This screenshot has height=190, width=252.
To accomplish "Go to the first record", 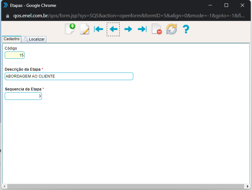I will click(99, 29).
